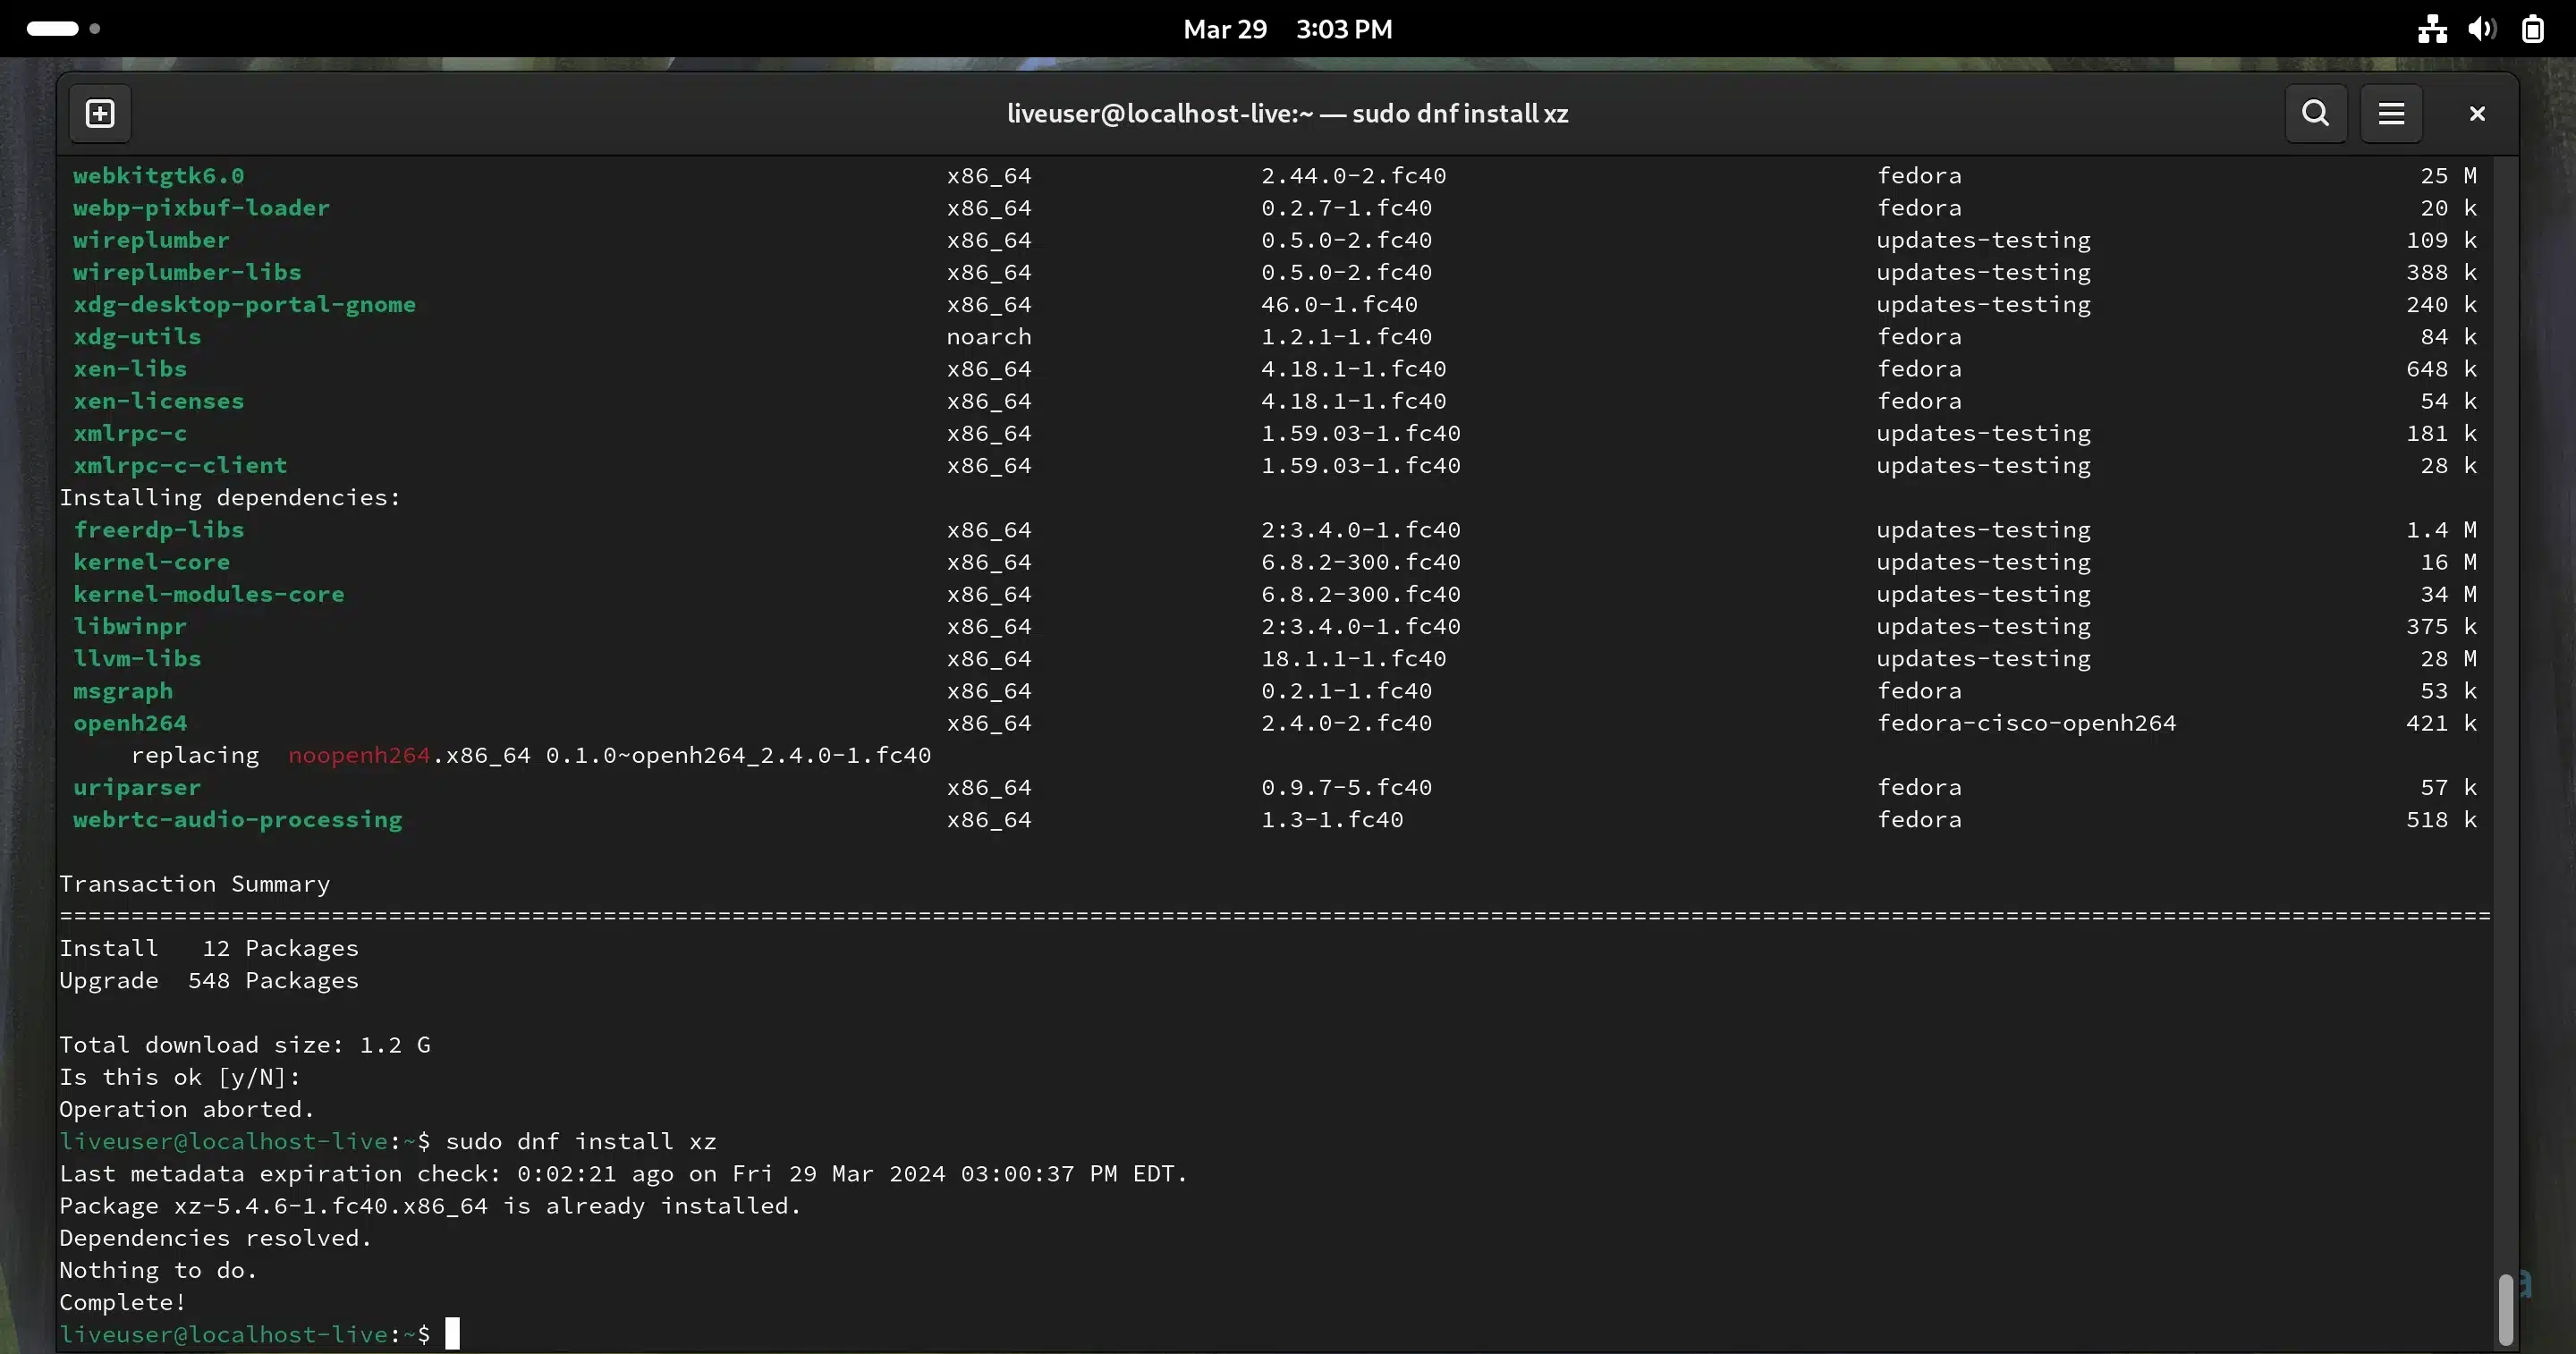Click the Transaction Summary heading line

click(195, 884)
